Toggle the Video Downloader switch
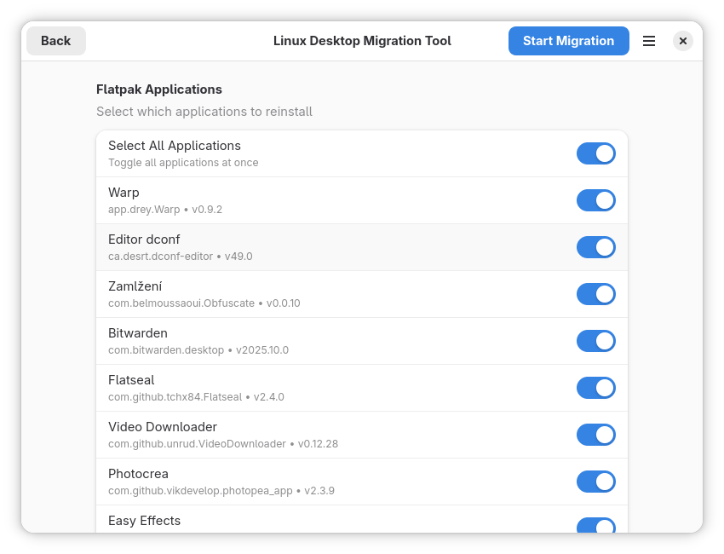The image size is (724, 554). [595, 435]
